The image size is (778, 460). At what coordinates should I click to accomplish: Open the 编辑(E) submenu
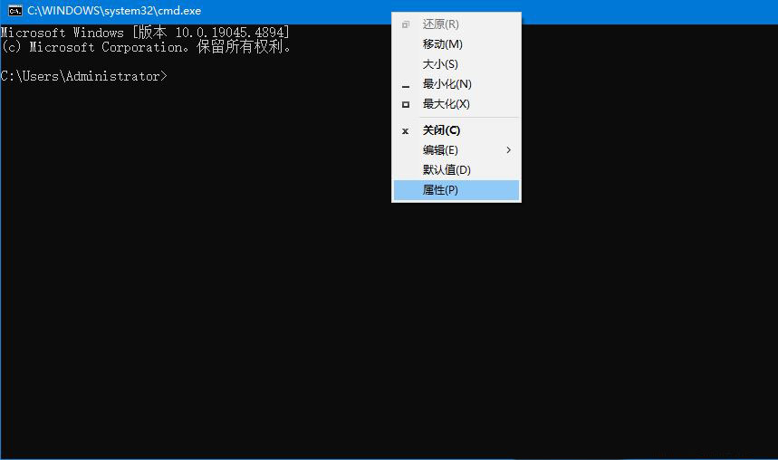tap(456, 149)
